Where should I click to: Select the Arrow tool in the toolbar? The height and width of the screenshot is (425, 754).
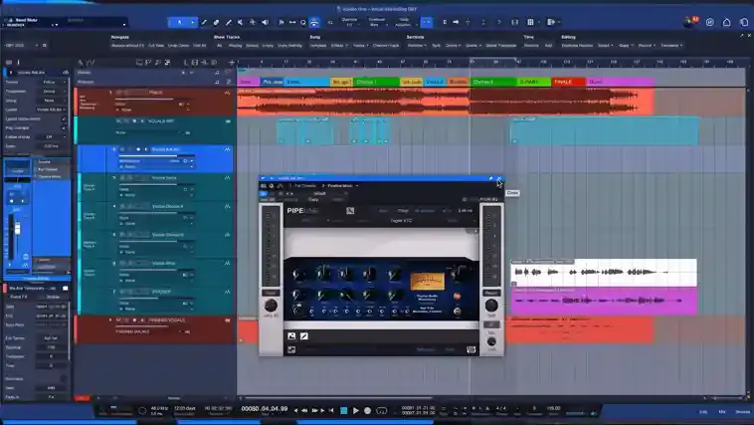pyautogui.click(x=179, y=22)
